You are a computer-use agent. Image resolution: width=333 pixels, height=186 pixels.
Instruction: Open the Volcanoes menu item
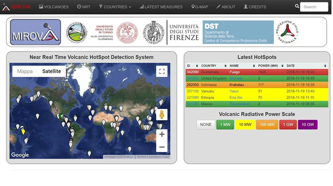[54, 7]
